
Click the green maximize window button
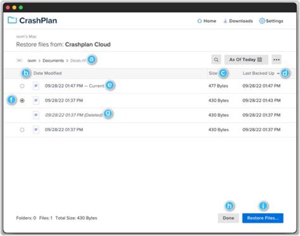pos(21,7)
